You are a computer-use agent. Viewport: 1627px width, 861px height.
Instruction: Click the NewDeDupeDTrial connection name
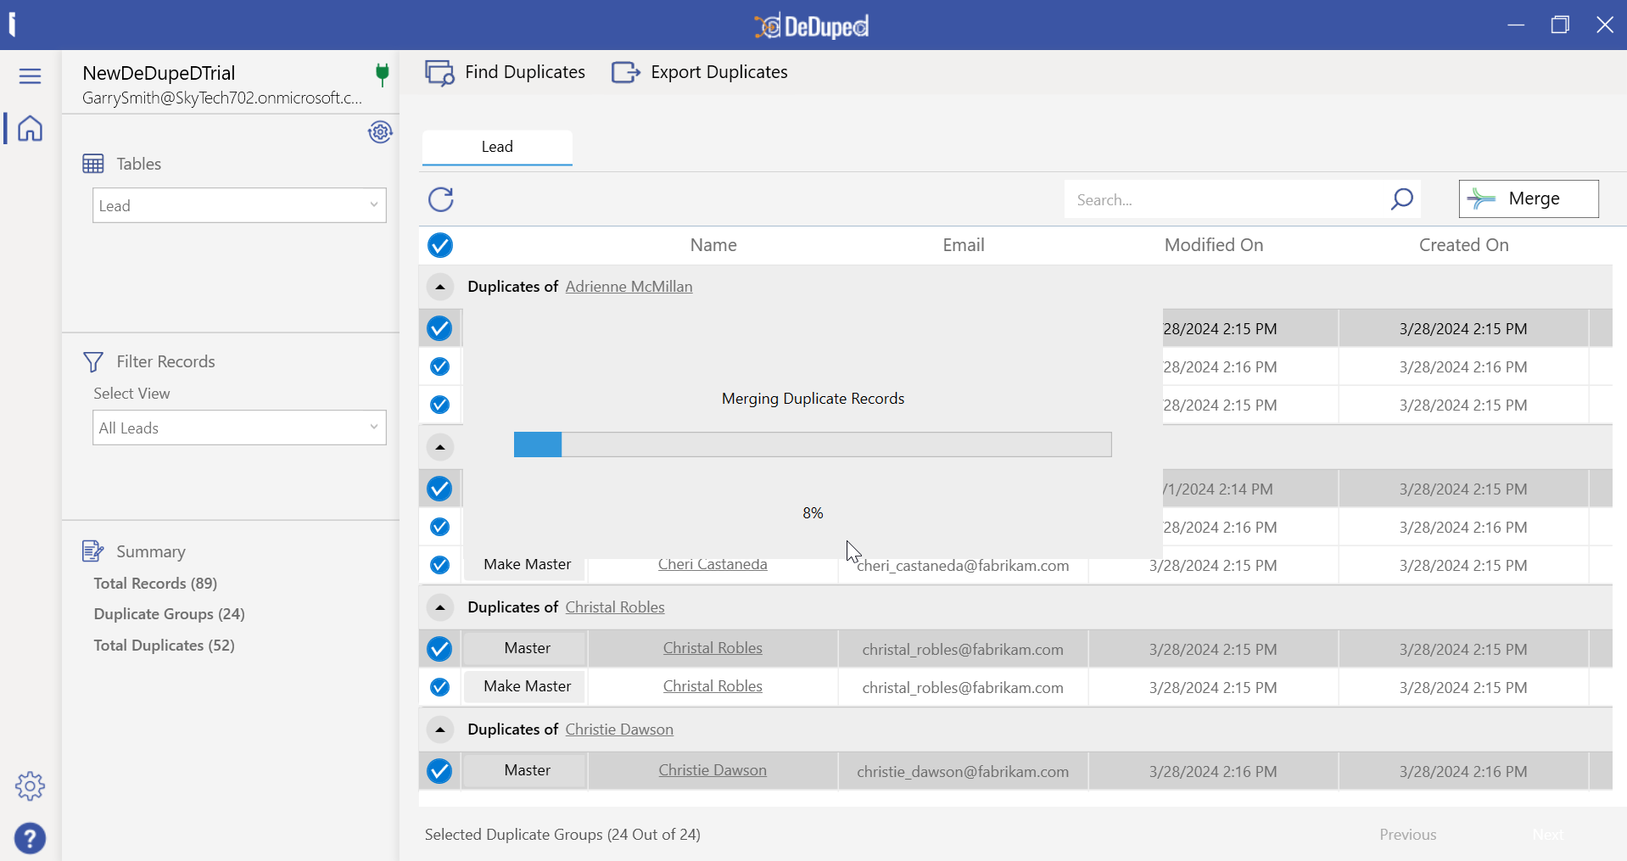[159, 73]
